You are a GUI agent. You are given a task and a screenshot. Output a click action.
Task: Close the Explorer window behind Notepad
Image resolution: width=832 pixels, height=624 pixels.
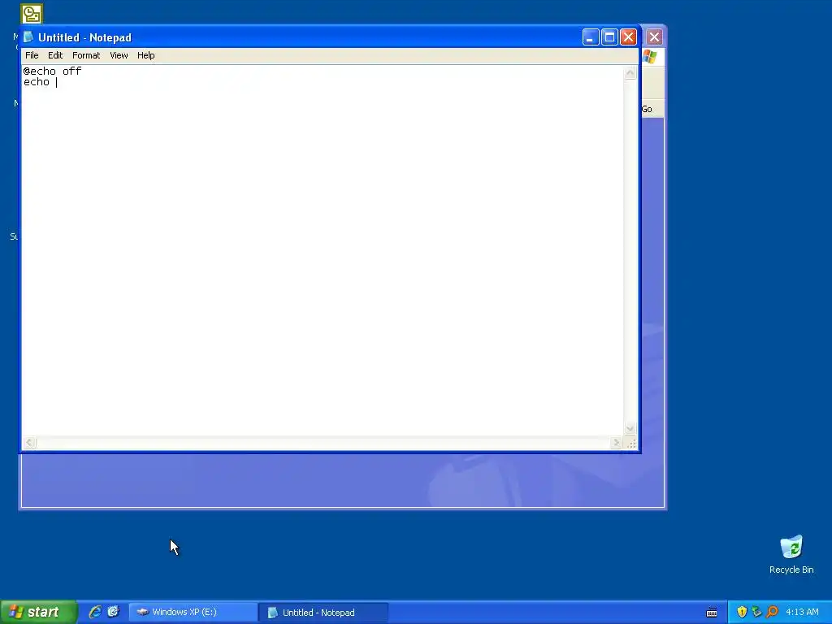[x=654, y=37]
